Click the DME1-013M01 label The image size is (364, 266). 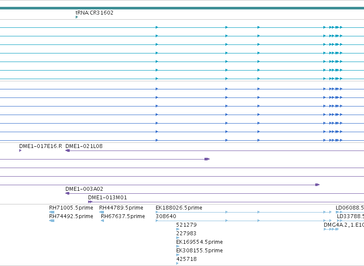(x=107, y=198)
